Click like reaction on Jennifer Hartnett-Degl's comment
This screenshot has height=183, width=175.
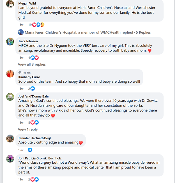click(30, 150)
